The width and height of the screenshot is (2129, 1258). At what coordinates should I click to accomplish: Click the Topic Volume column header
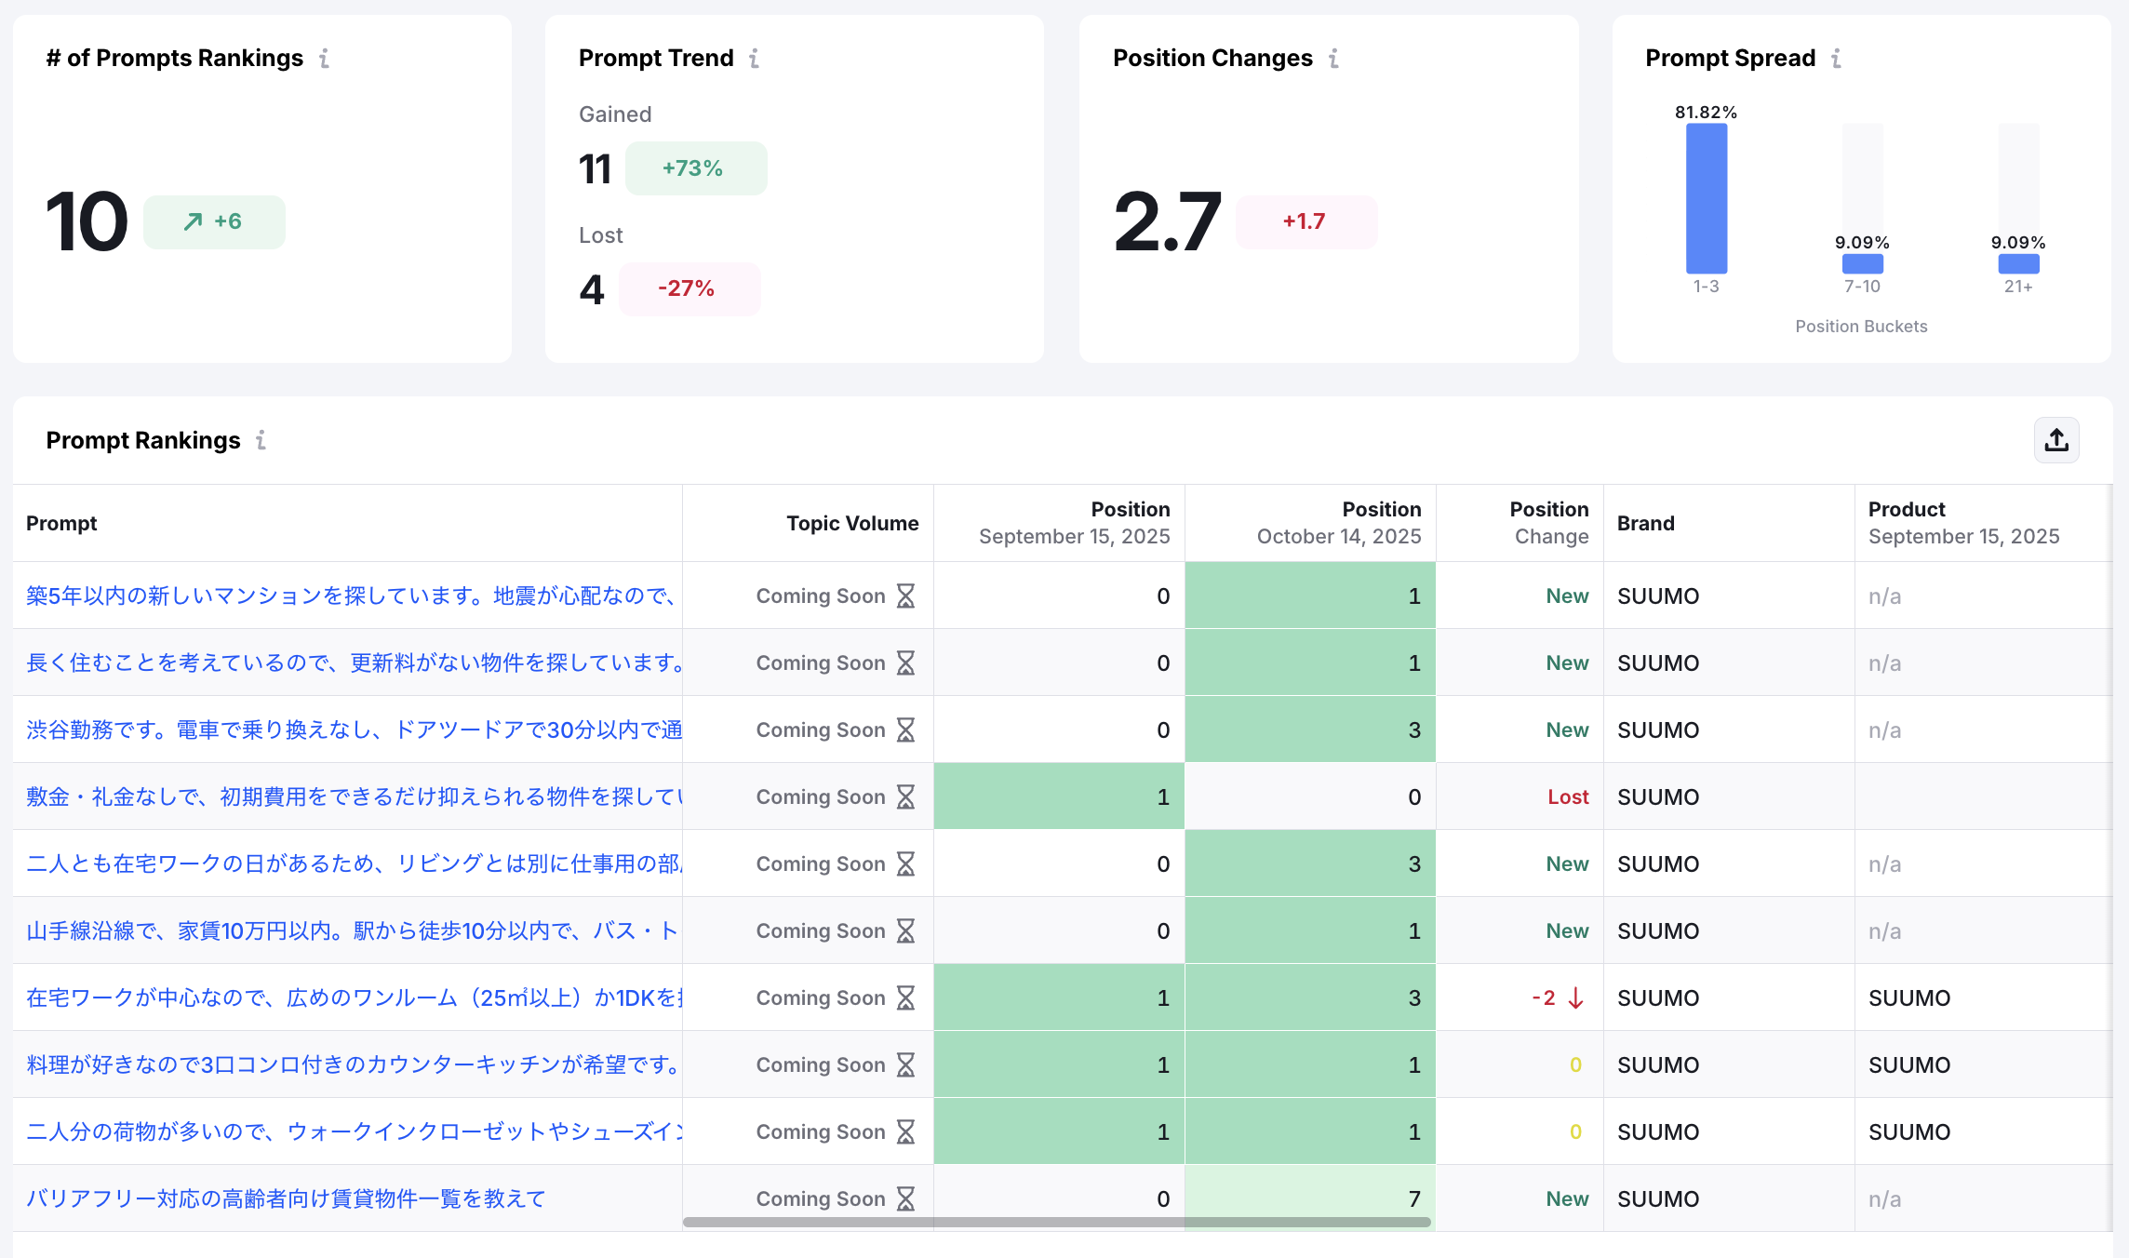click(x=851, y=523)
